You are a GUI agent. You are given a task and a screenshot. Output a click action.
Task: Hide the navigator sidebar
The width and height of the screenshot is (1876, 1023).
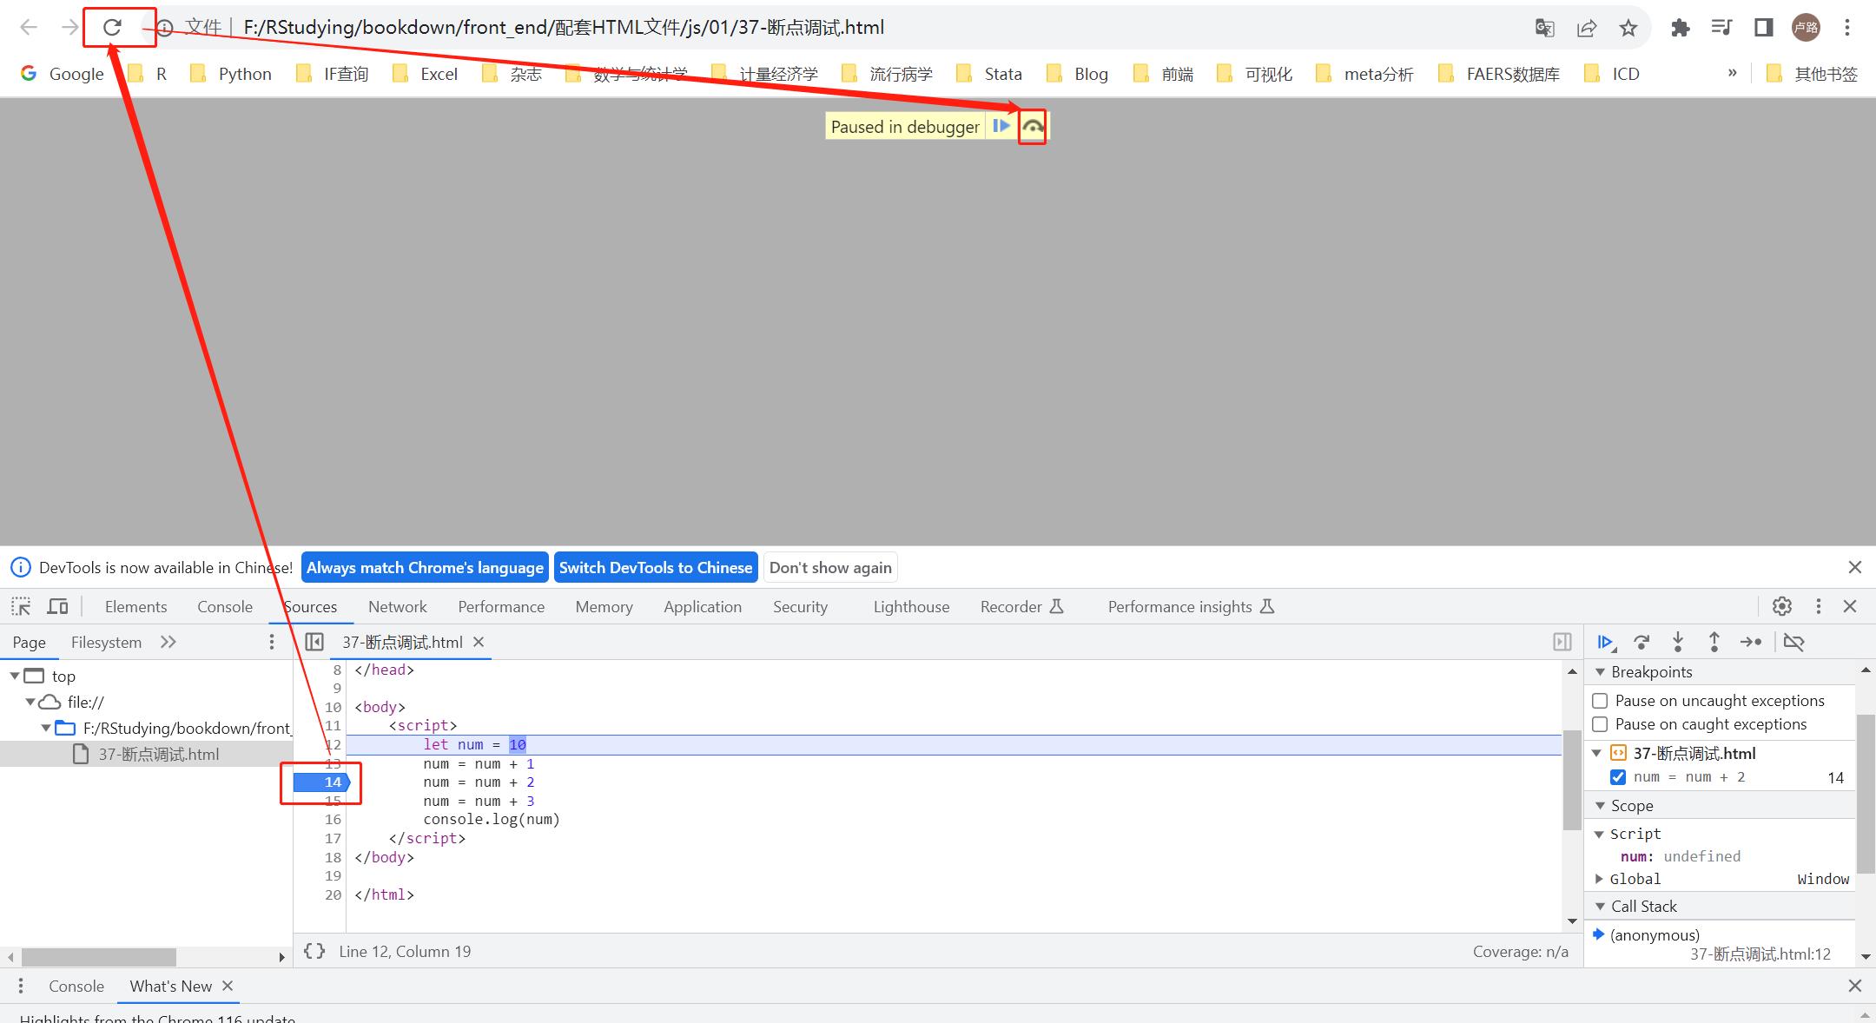(x=314, y=642)
